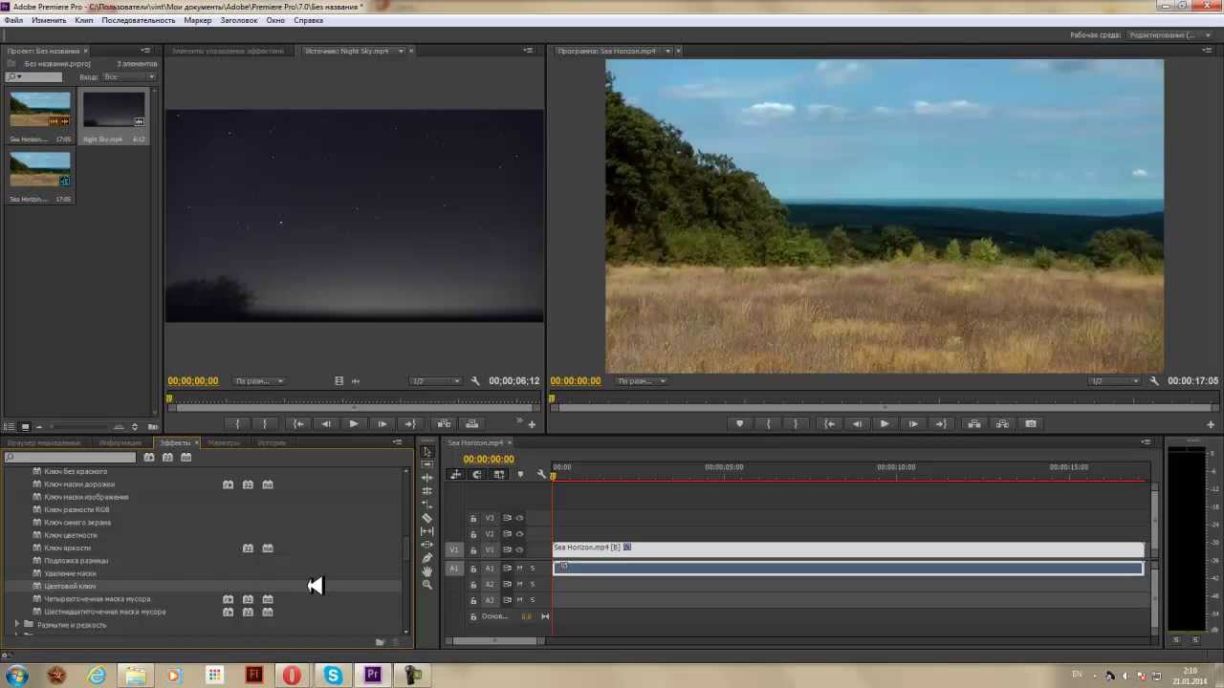Expand the Размытие и резкость effects folder

click(x=16, y=625)
